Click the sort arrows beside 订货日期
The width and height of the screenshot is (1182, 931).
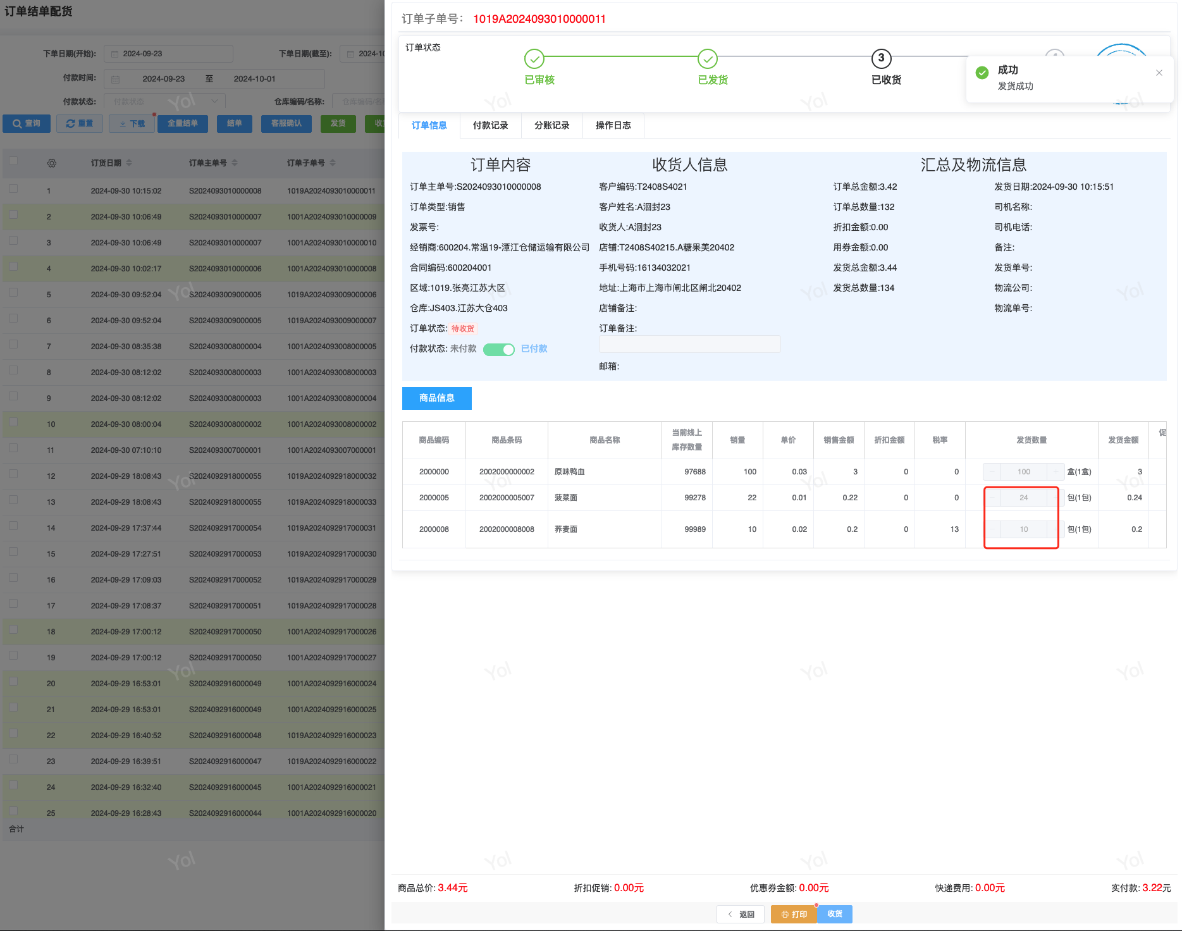point(129,163)
